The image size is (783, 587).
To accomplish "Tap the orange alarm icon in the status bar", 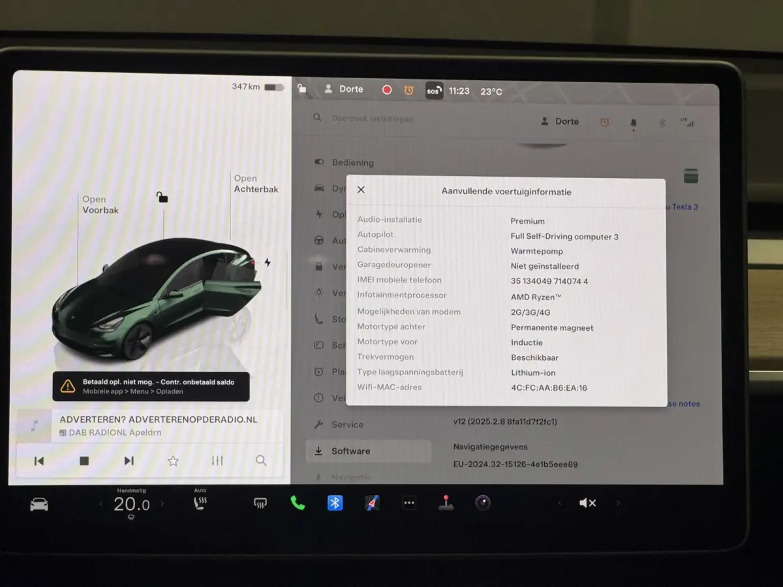I will point(409,90).
